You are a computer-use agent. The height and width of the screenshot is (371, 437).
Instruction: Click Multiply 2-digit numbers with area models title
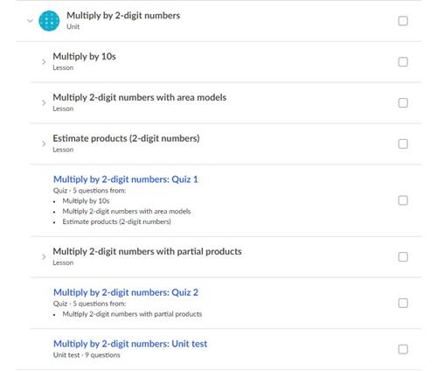click(140, 97)
